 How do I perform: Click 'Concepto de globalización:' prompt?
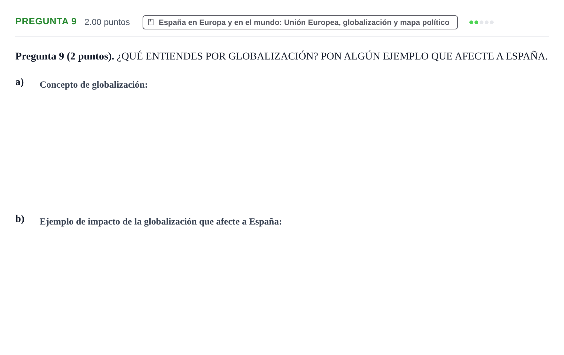pyautogui.click(x=94, y=85)
